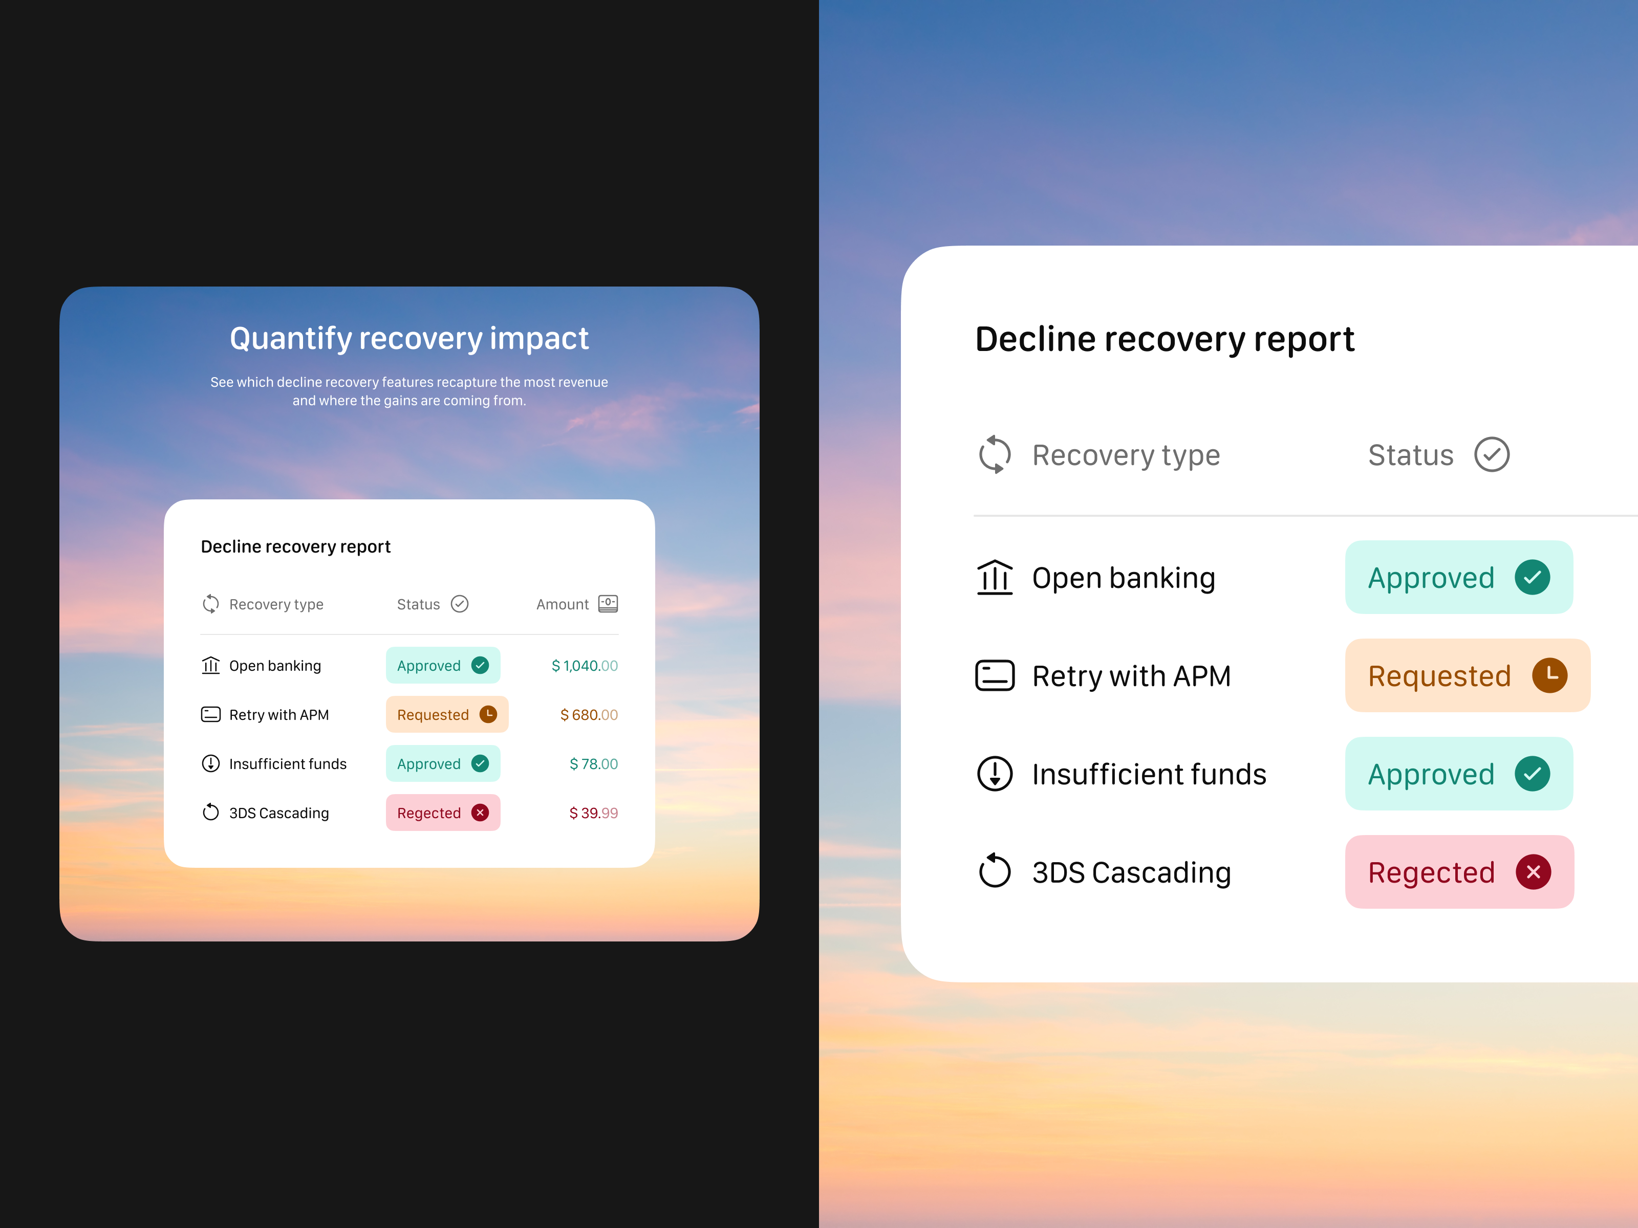Click the Recovery type column header in small card
The image size is (1638, 1228).
(x=276, y=604)
